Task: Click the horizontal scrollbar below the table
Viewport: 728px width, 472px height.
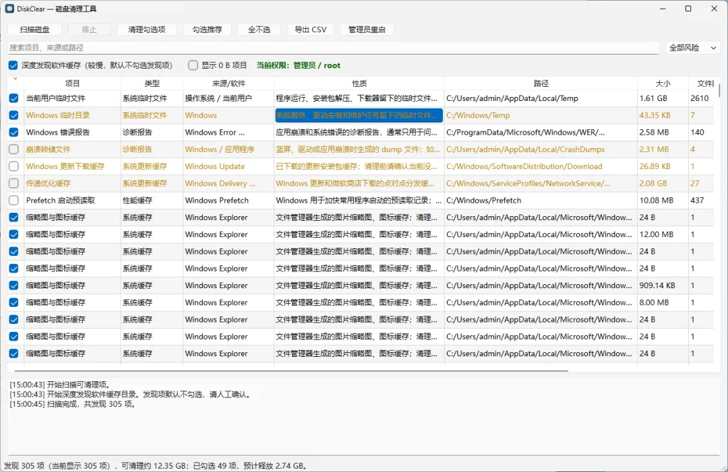Action: [x=291, y=371]
